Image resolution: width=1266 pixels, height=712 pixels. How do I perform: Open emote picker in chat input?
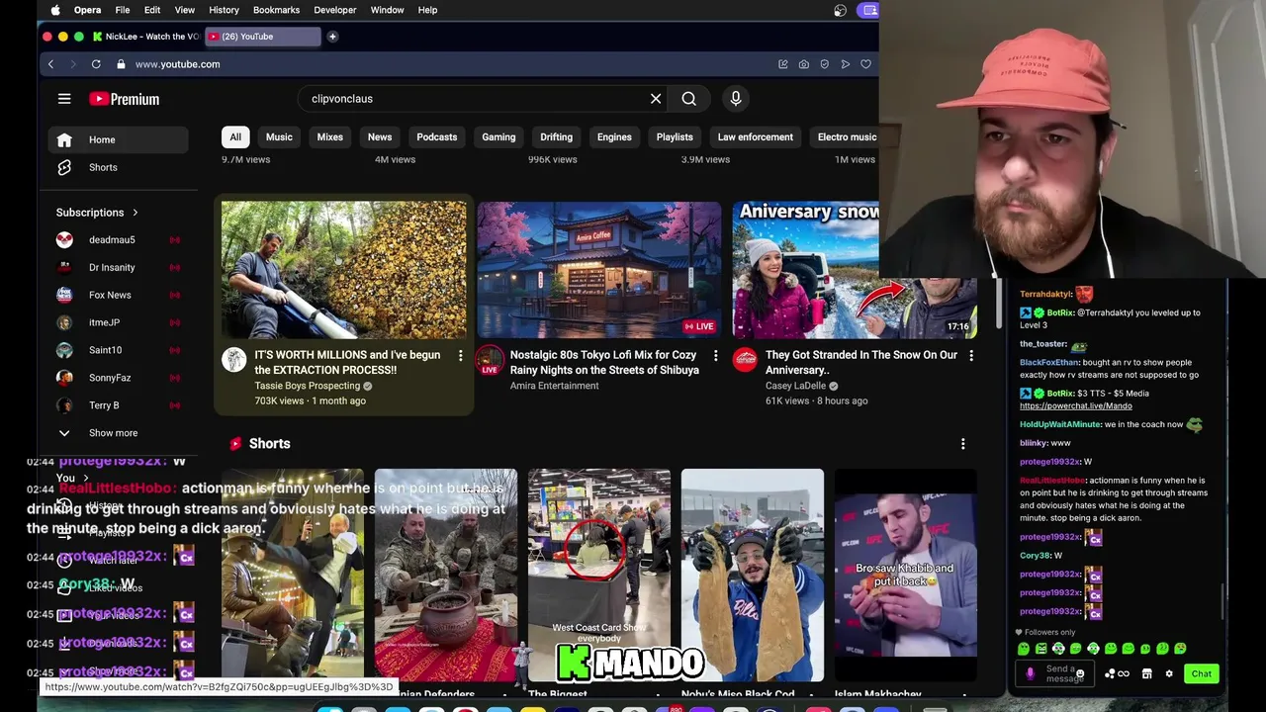pyautogui.click(x=1080, y=674)
